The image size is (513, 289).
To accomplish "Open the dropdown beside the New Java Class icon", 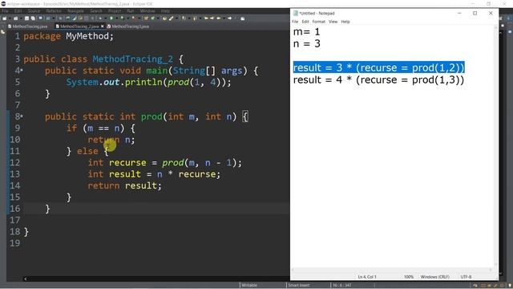I will click(x=158, y=18).
